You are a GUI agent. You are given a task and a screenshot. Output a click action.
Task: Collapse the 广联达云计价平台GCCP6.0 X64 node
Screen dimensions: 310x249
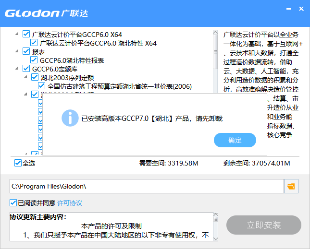17,34
